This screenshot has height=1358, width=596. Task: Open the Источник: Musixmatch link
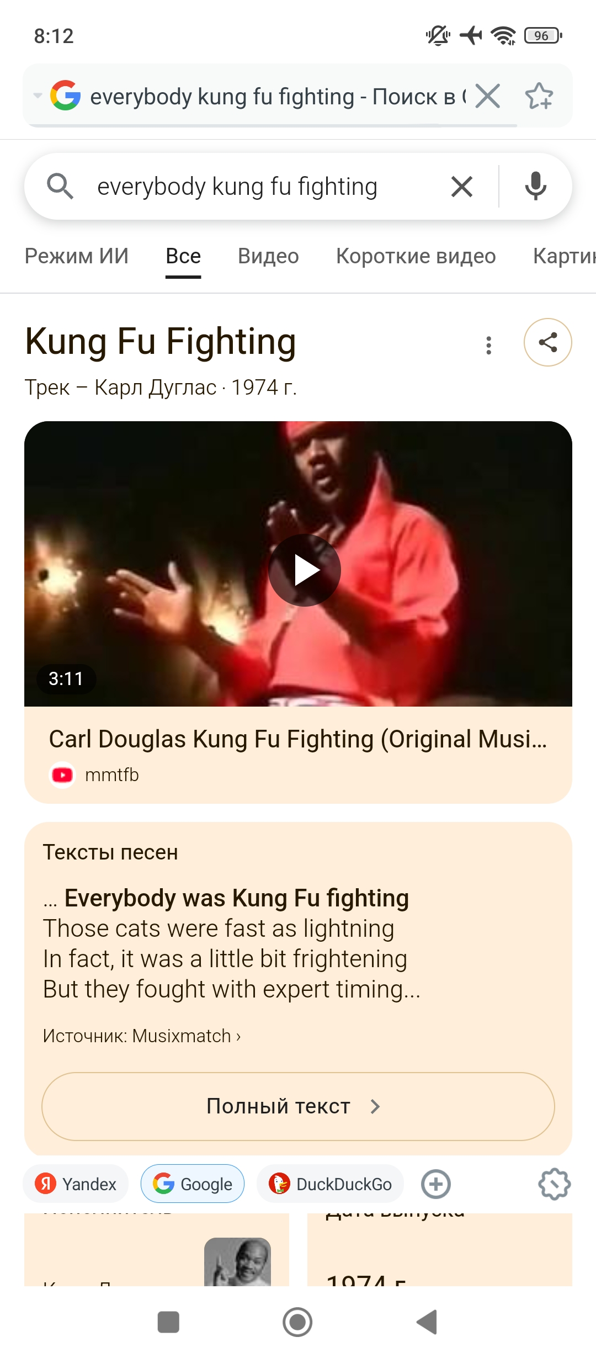coord(142,1036)
